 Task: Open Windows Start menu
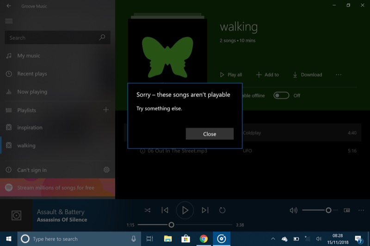coord(9,239)
